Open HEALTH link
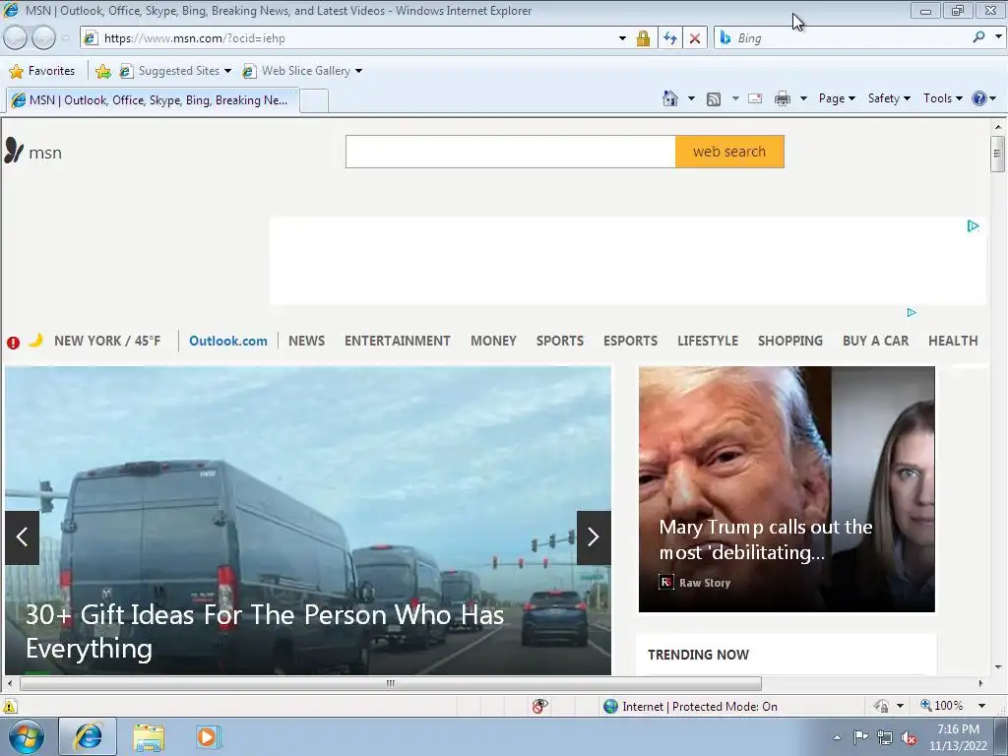 [953, 341]
